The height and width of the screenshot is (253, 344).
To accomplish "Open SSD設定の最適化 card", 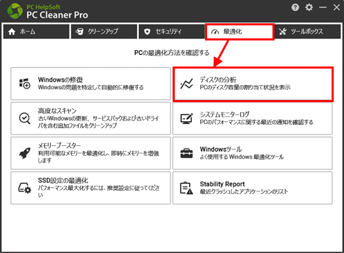I will pyautogui.click(x=91, y=188).
